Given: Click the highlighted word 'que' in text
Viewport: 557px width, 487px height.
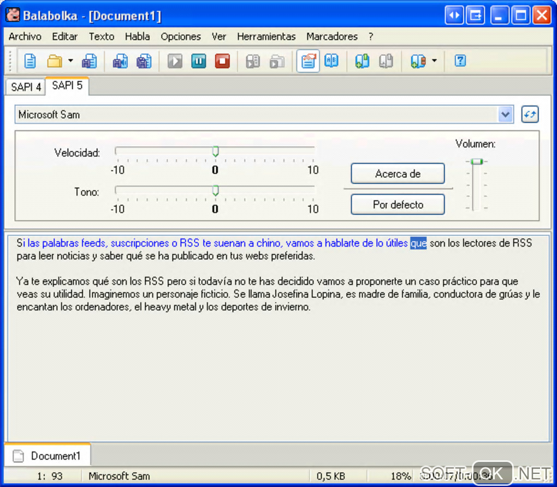Looking at the screenshot, I should tap(418, 243).
